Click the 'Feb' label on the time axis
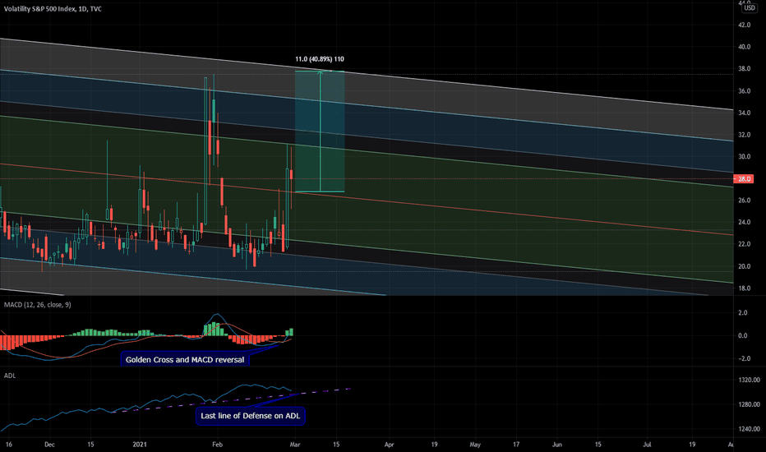766x452 pixels. pos(218,445)
